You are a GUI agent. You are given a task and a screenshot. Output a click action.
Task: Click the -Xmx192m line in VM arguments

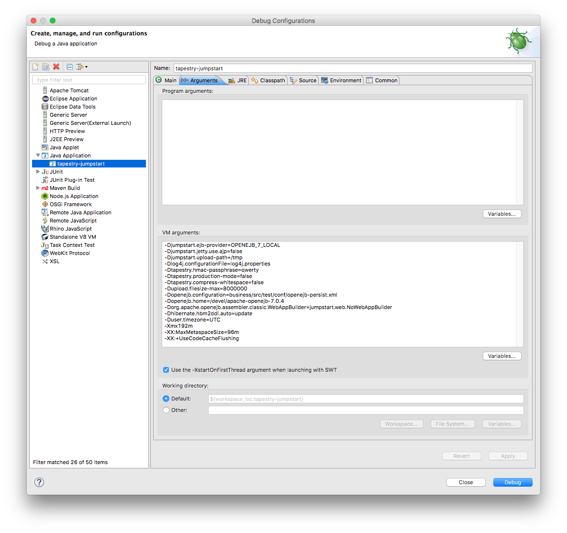coord(178,326)
